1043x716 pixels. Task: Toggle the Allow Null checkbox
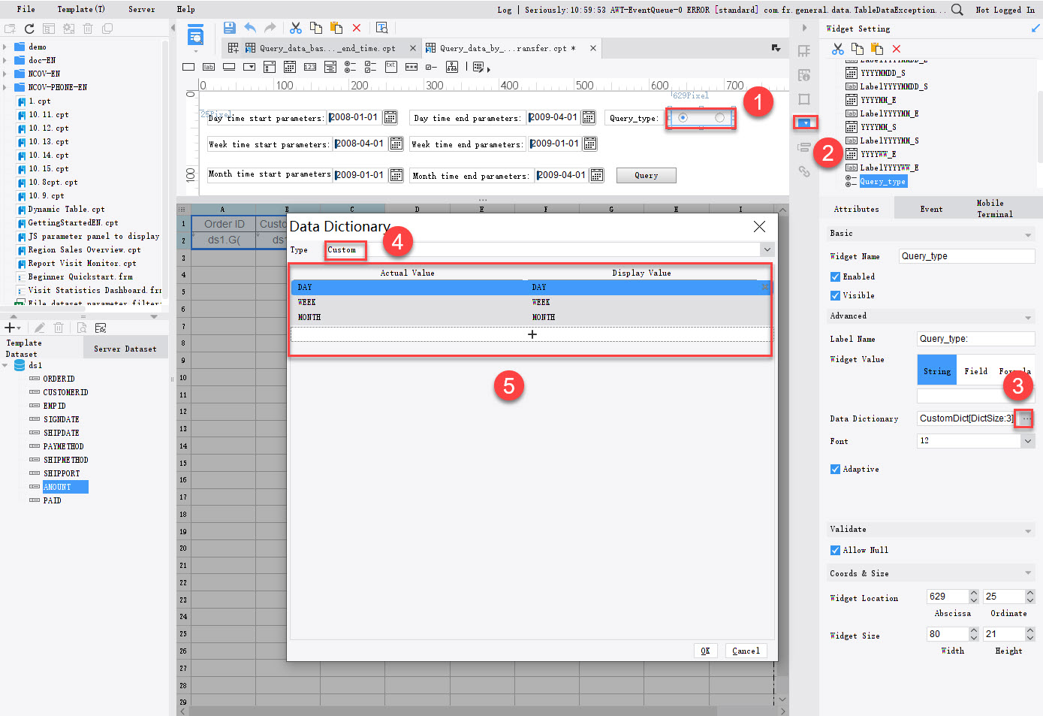pyautogui.click(x=835, y=550)
